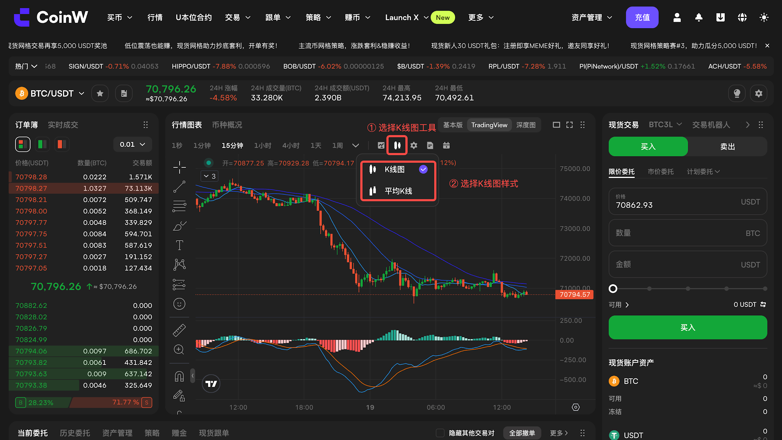
Task: Open the language globe icon
Action: [742, 17]
